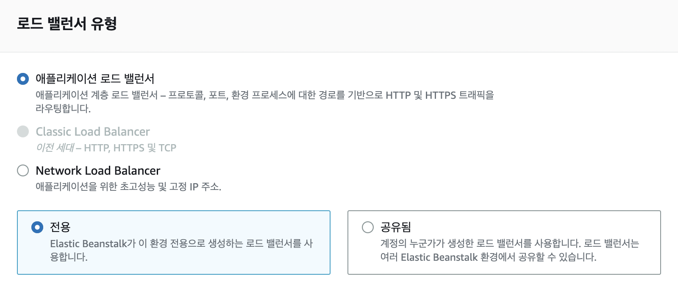
Task: Click the 전용 option card
Action: tap(174, 242)
